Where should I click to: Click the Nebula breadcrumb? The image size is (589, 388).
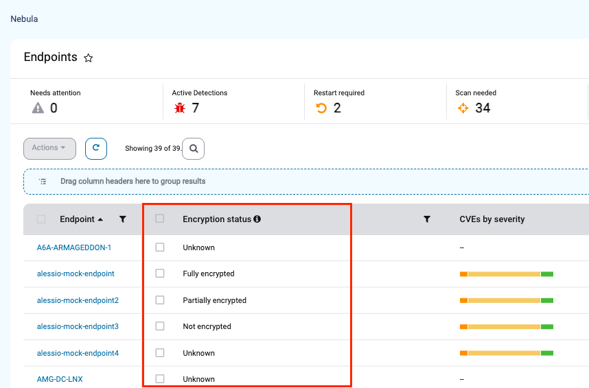pos(24,19)
